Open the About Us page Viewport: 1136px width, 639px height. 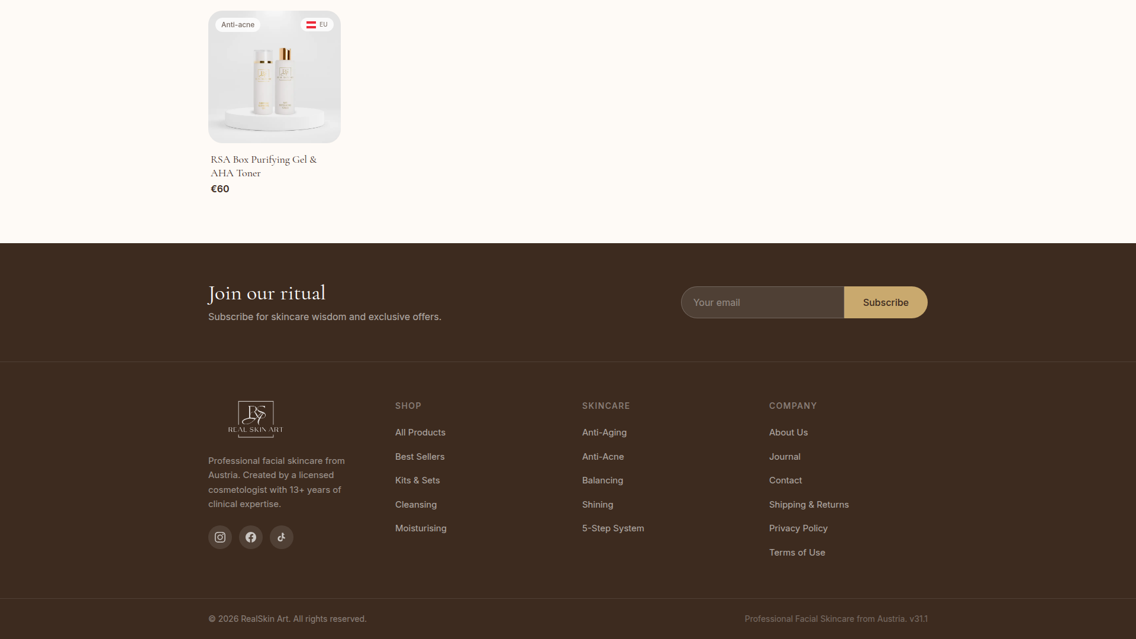tap(788, 432)
